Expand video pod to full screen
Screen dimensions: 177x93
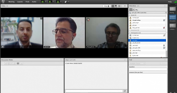click(x=119, y=6)
